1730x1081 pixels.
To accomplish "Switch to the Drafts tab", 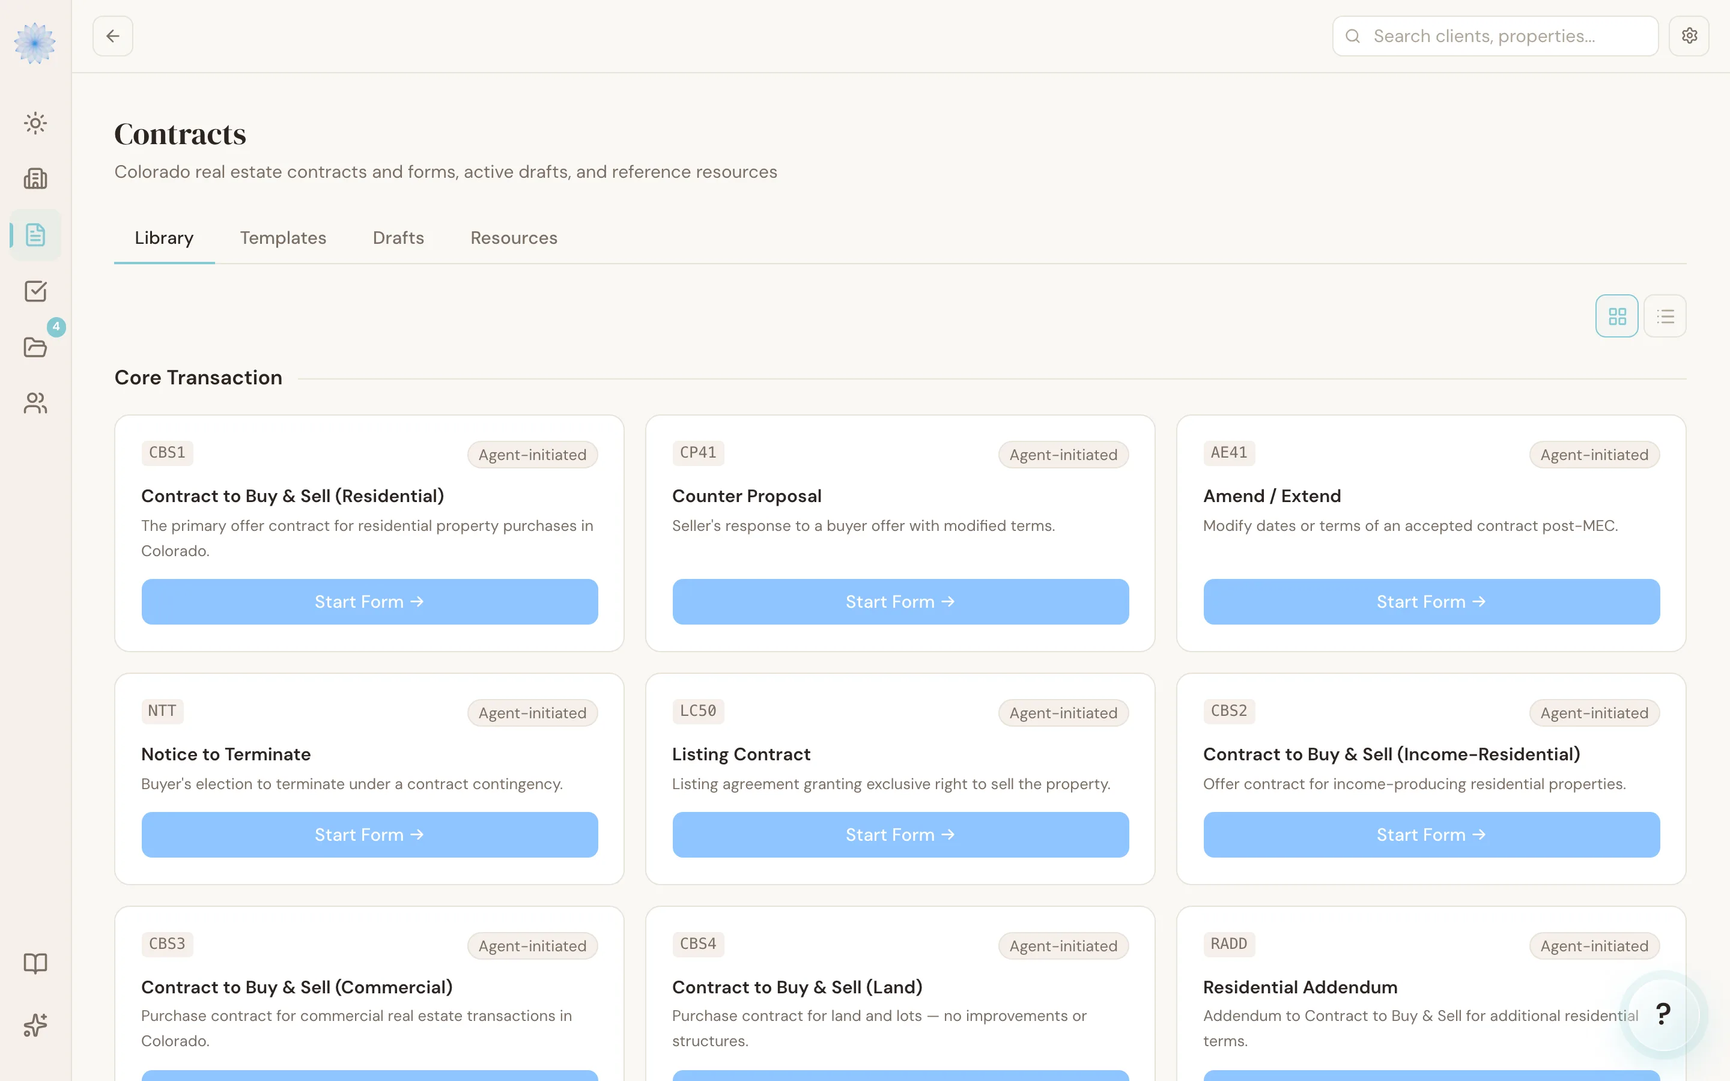I will pyautogui.click(x=398, y=238).
